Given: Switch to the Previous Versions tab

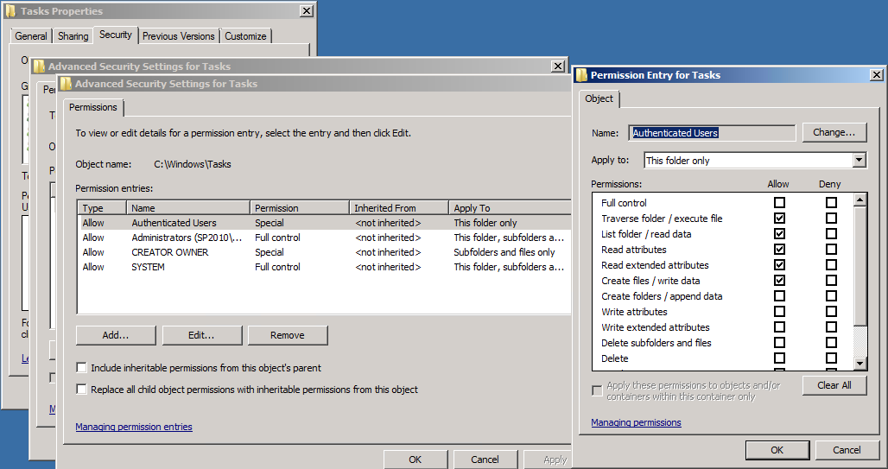Looking at the screenshot, I should [x=178, y=36].
